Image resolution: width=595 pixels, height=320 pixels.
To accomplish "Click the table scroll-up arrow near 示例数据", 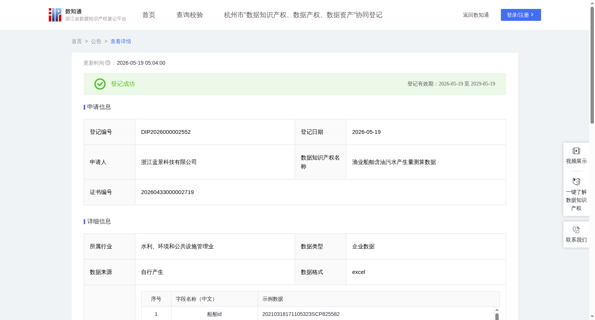I will click(497, 310).
